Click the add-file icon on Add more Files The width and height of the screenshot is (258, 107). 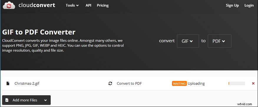pyautogui.click(x=7, y=100)
